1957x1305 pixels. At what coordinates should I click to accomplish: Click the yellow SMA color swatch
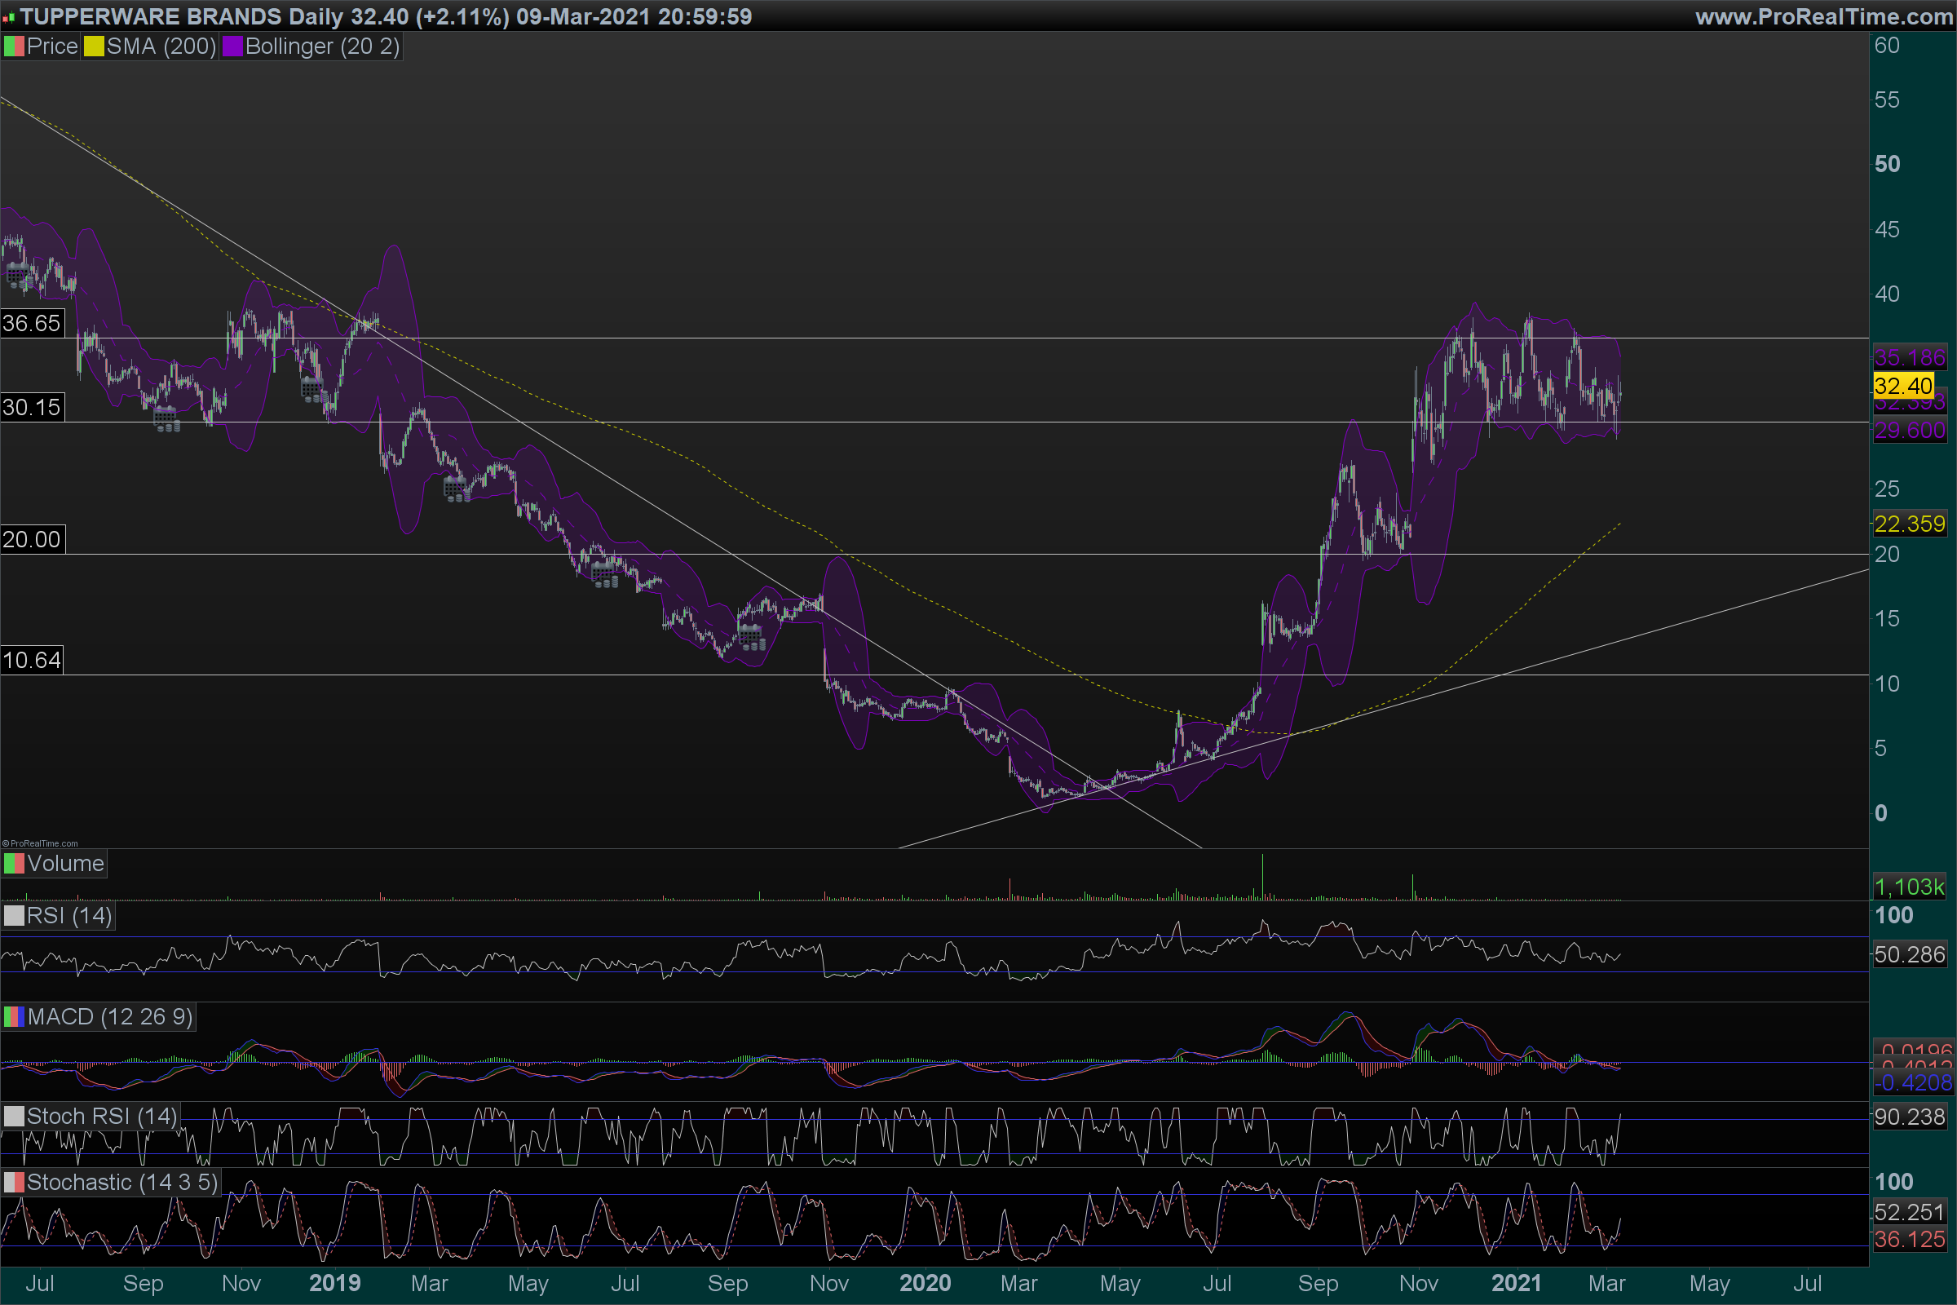[x=93, y=46]
